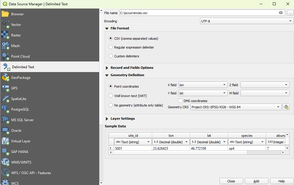Select the Virtual Layer icon
294x185 pixels.
(5, 141)
